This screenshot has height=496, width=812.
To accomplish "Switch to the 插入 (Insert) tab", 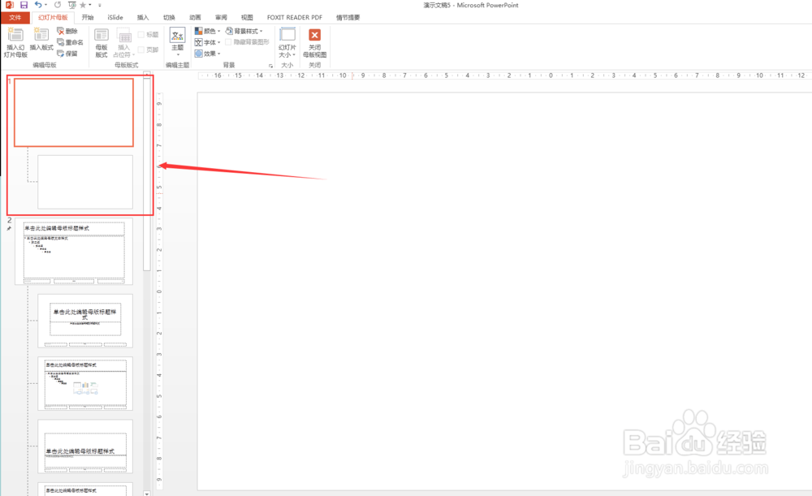I will 142,17.
